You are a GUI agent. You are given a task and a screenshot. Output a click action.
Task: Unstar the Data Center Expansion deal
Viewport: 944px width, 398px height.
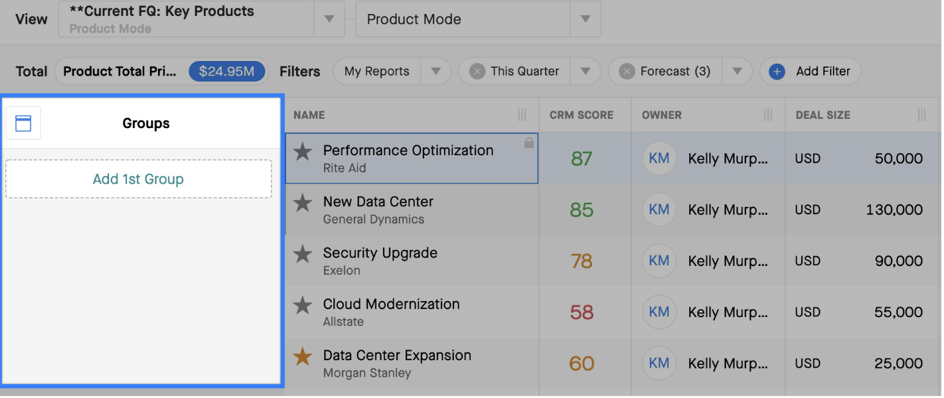(303, 356)
